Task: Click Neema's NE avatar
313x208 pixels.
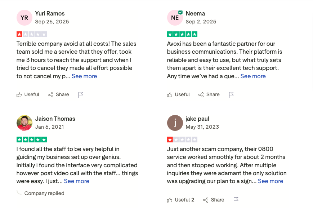Action: (x=175, y=18)
